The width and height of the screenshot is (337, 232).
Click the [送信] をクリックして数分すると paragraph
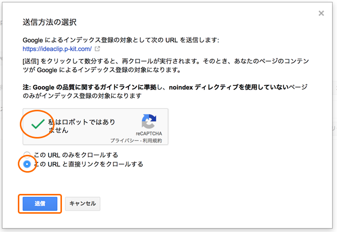coord(166,65)
